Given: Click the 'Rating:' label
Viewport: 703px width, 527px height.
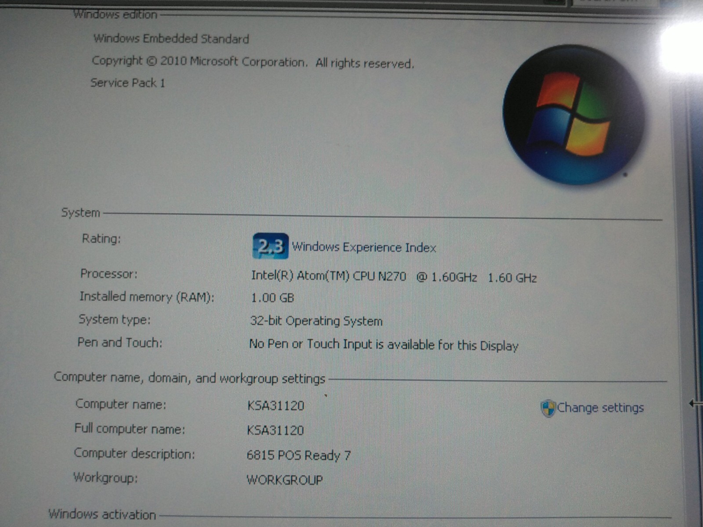Looking at the screenshot, I should [x=101, y=238].
